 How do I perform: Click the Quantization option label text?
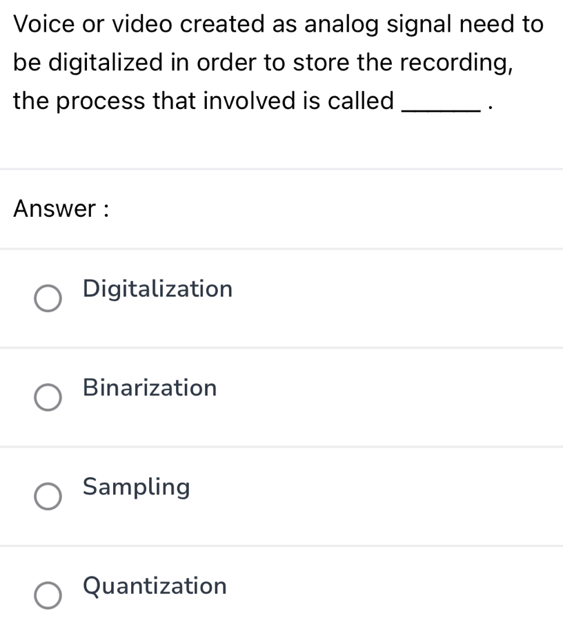[154, 586]
